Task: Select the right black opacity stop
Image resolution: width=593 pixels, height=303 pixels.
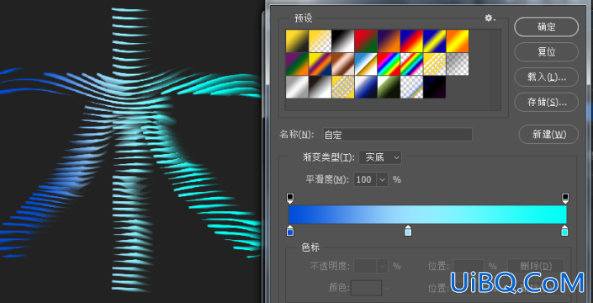Action: pyautogui.click(x=565, y=198)
